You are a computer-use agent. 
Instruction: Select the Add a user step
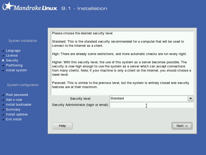click(x=14, y=100)
